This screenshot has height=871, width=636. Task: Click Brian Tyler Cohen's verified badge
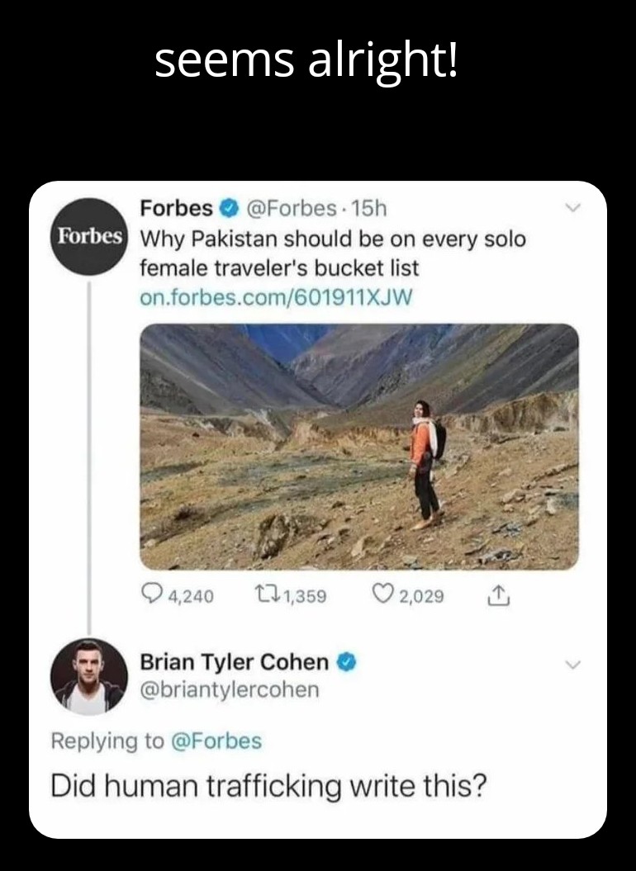click(347, 662)
